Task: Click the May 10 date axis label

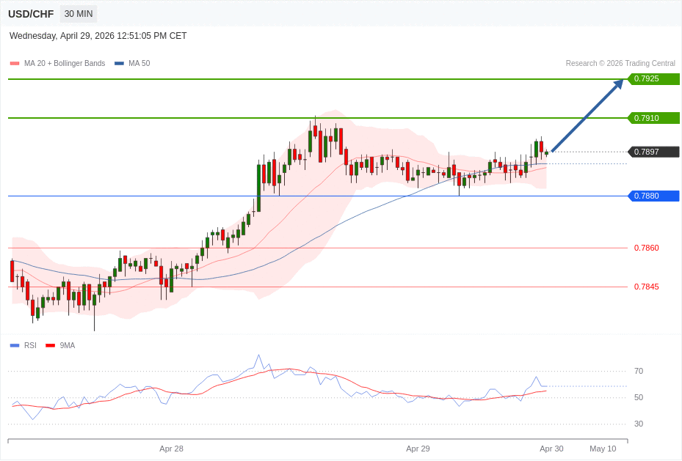Action: pyautogui.click(x=603, y=449)
